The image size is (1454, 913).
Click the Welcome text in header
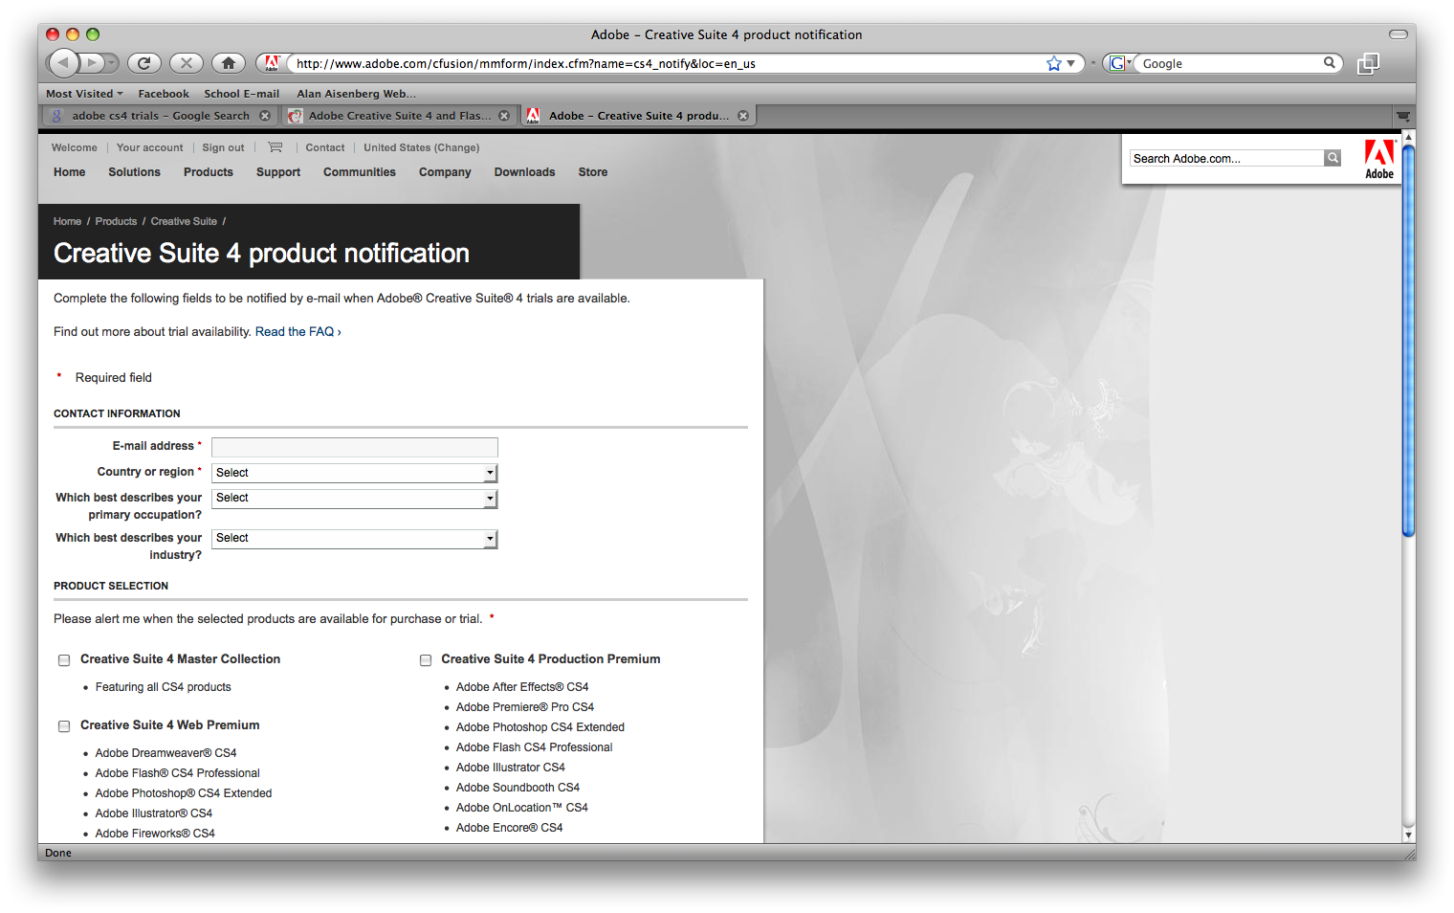coord(74,147)
